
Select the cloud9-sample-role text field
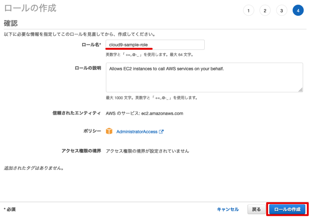pos(155,44)
